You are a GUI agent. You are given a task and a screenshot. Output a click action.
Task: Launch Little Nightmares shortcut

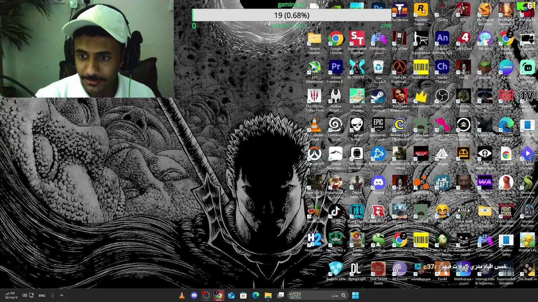pyautogui.click(x=485, y=158)
